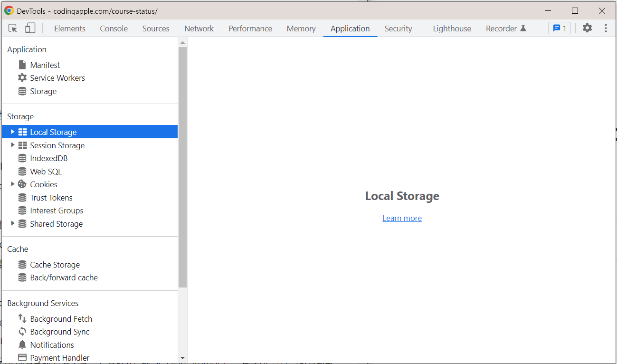Expand the Shared Storage tree item
Screen dimensions: 617x364
tap(12, 223)
